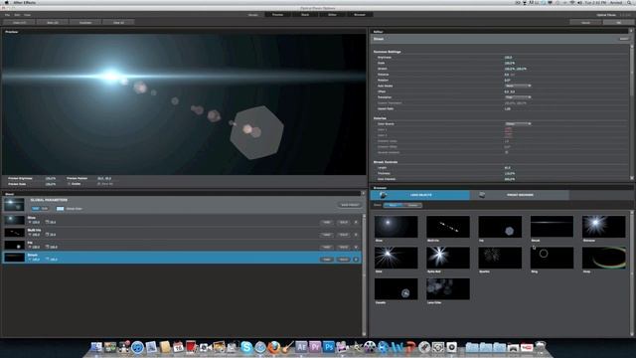The height and width of the screenshot is (358, 636).
Task: Click the Global Parameters flare thumbnail
Action: coord(14,204)
